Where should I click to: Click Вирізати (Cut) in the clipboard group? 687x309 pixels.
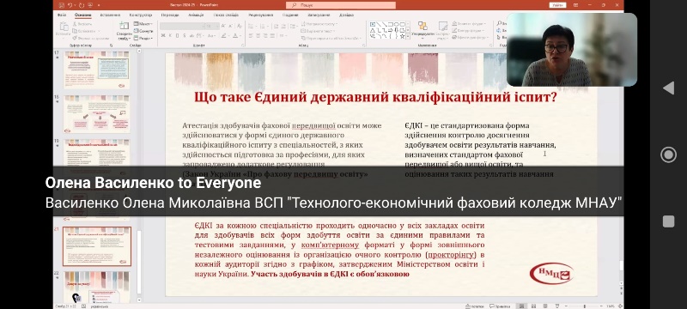point(82,24)
